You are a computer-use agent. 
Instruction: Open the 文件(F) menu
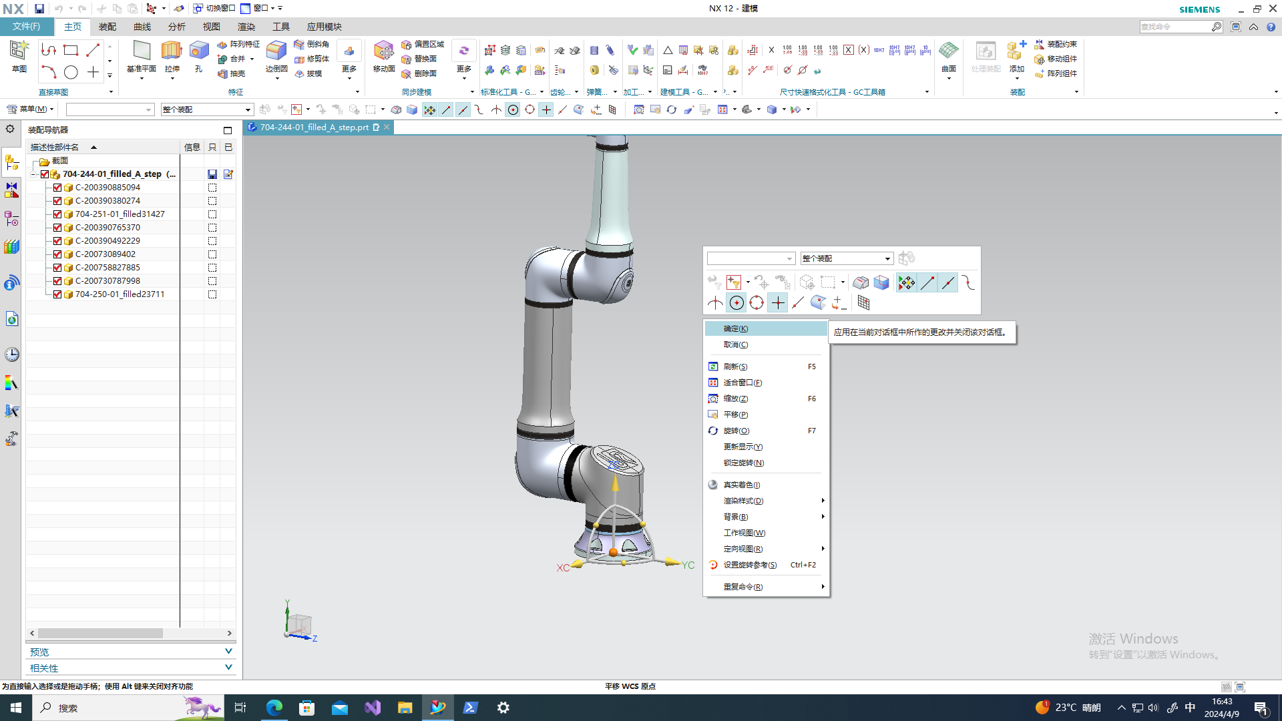click(x=27, y=27)
